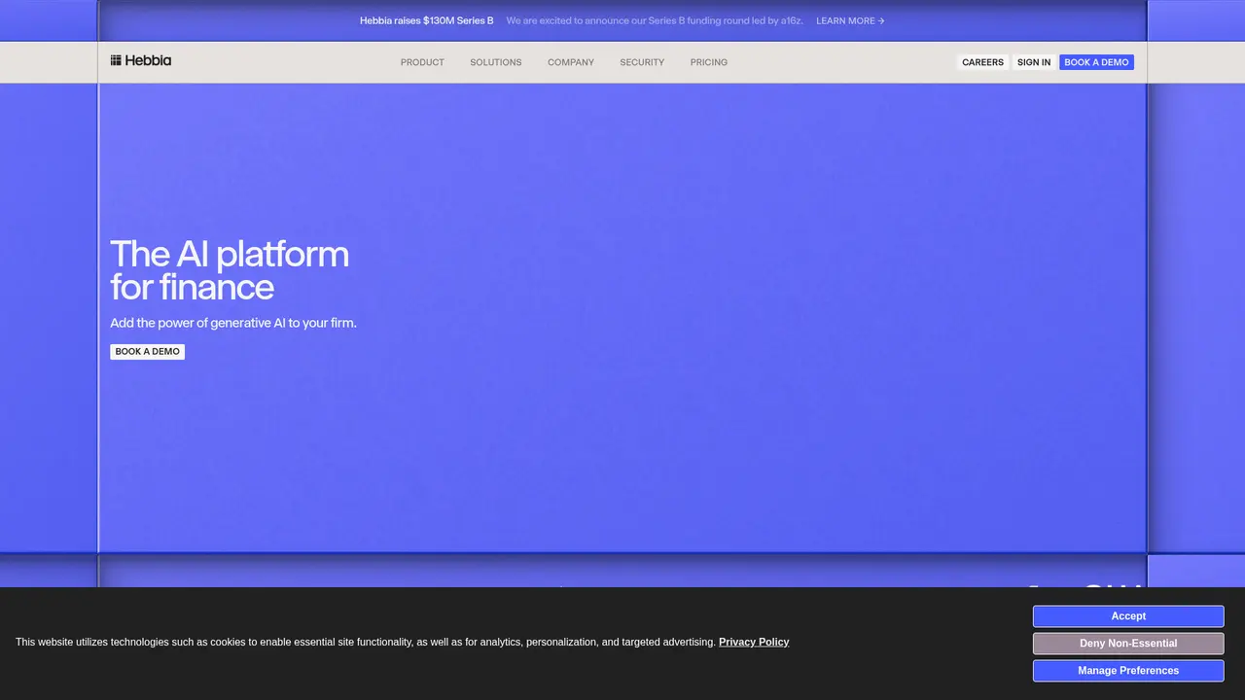Open the Solutions menu

(x=496, y=62)
